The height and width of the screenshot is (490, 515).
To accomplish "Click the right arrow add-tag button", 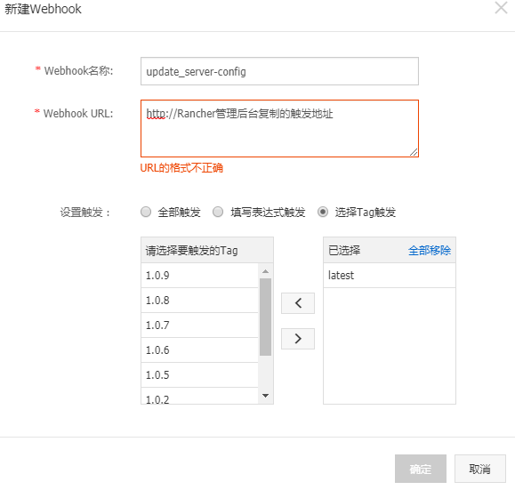I will click(x=298, y=339).
